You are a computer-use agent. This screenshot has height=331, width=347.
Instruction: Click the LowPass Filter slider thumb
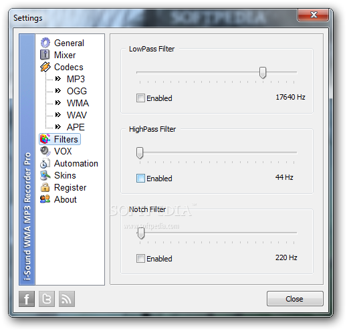click(x=263, y=72)
